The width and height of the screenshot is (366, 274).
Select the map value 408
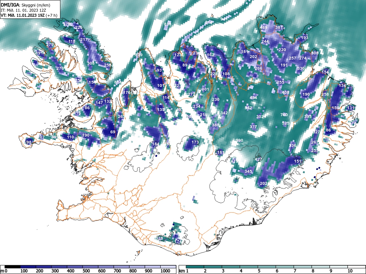click(285, 92)
